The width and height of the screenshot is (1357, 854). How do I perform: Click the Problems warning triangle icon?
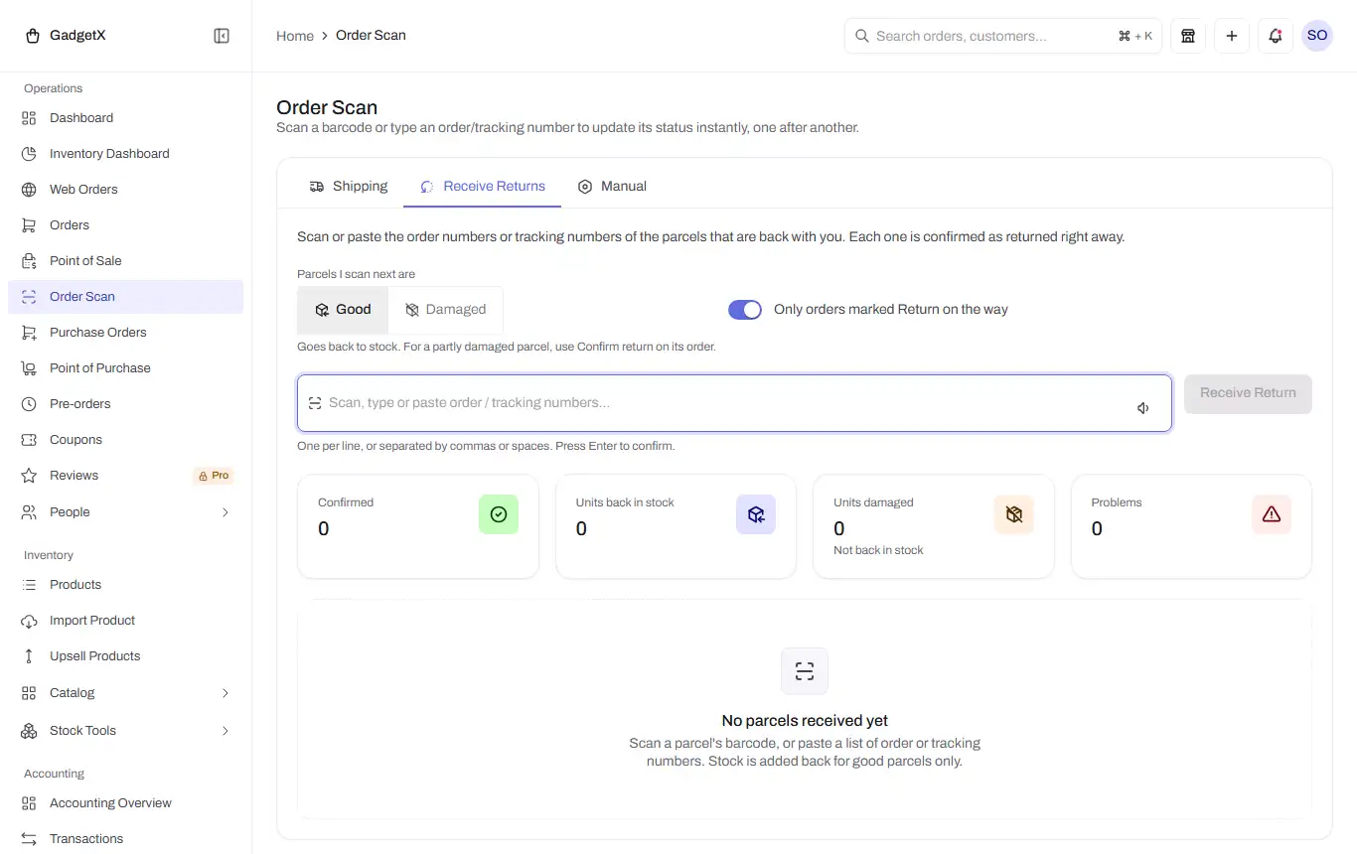[1272, 514]
